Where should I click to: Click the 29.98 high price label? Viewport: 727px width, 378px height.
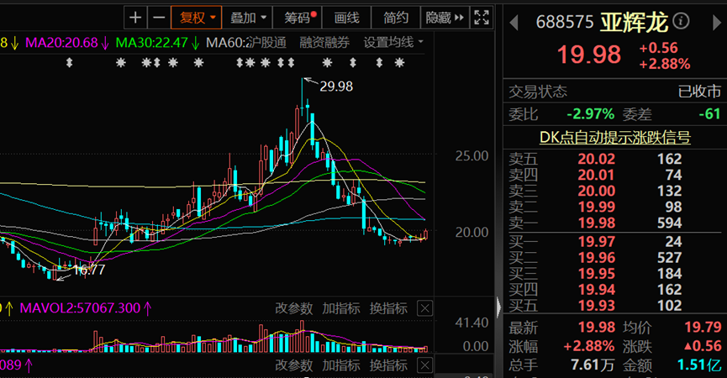click(x=336, y=87)
